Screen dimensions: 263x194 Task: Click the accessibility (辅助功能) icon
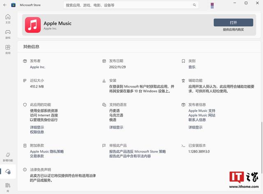click(x=183, y=81)
